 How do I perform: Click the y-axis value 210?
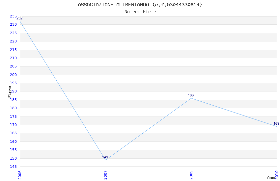(x=13, y=58)
